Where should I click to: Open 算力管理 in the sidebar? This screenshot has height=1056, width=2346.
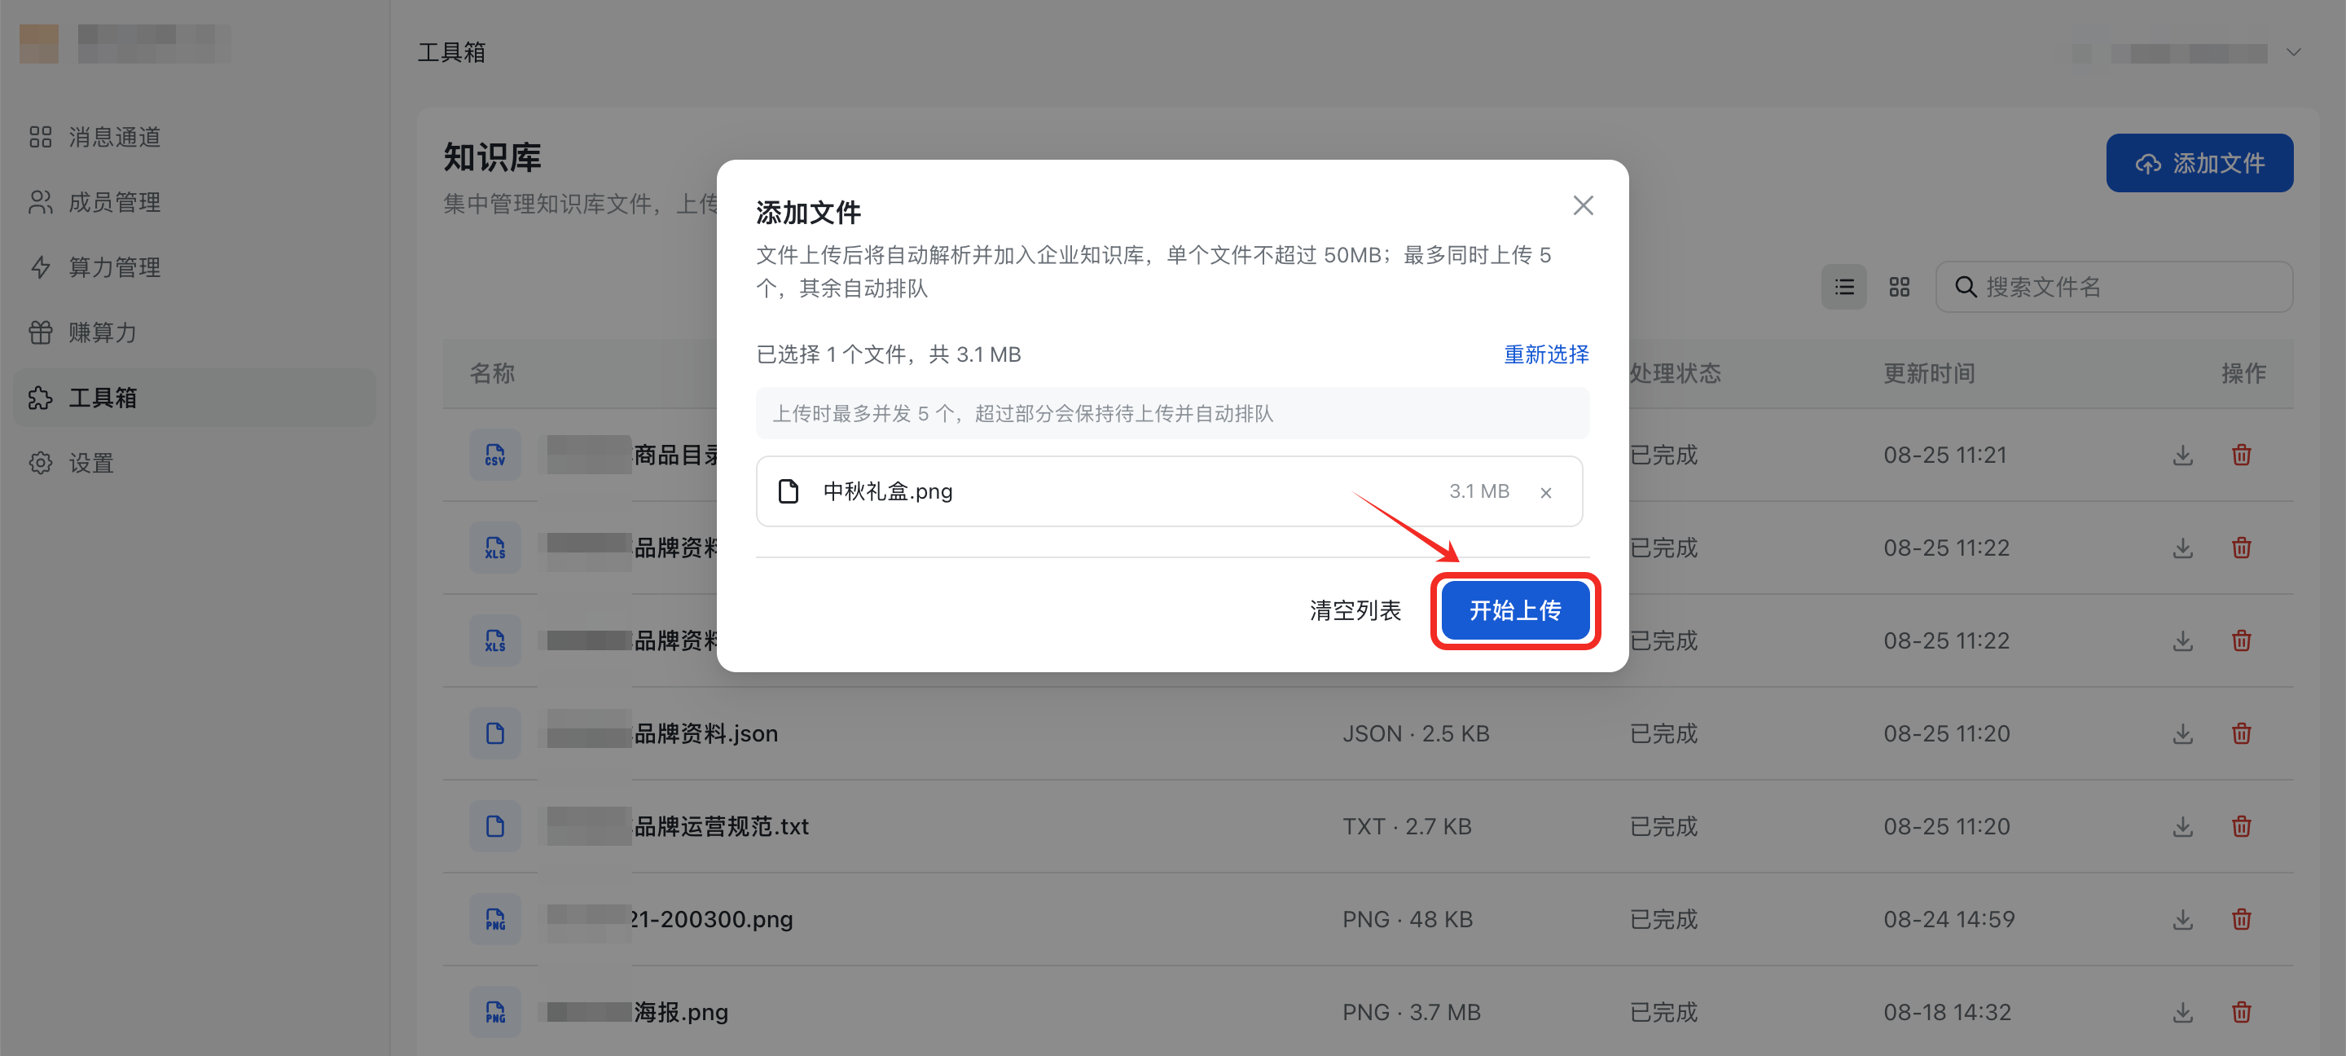[195, 267]
